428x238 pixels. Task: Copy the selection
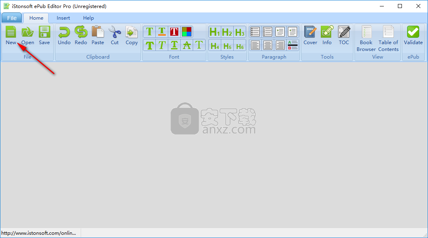[132, 35]
